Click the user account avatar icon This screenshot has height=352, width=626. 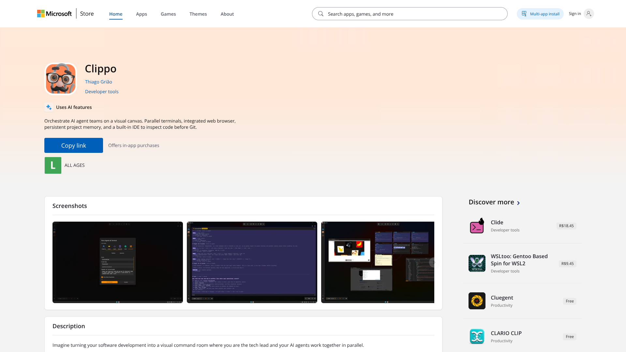(x=589, y=14)
